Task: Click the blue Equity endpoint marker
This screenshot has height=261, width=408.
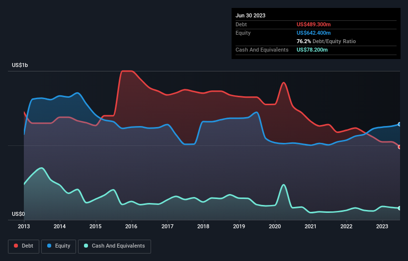Action: [400, 125]
